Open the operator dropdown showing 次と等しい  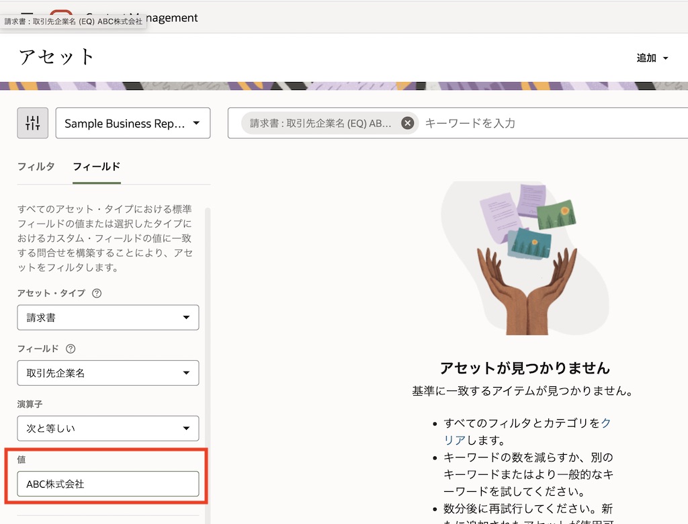pyautogui.click(x=108, y=428)
